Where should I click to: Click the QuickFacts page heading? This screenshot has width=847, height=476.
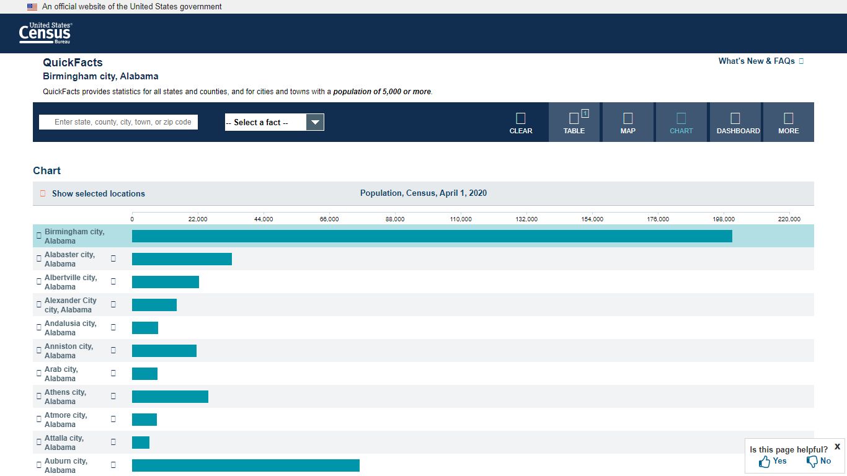pos(73,63)
